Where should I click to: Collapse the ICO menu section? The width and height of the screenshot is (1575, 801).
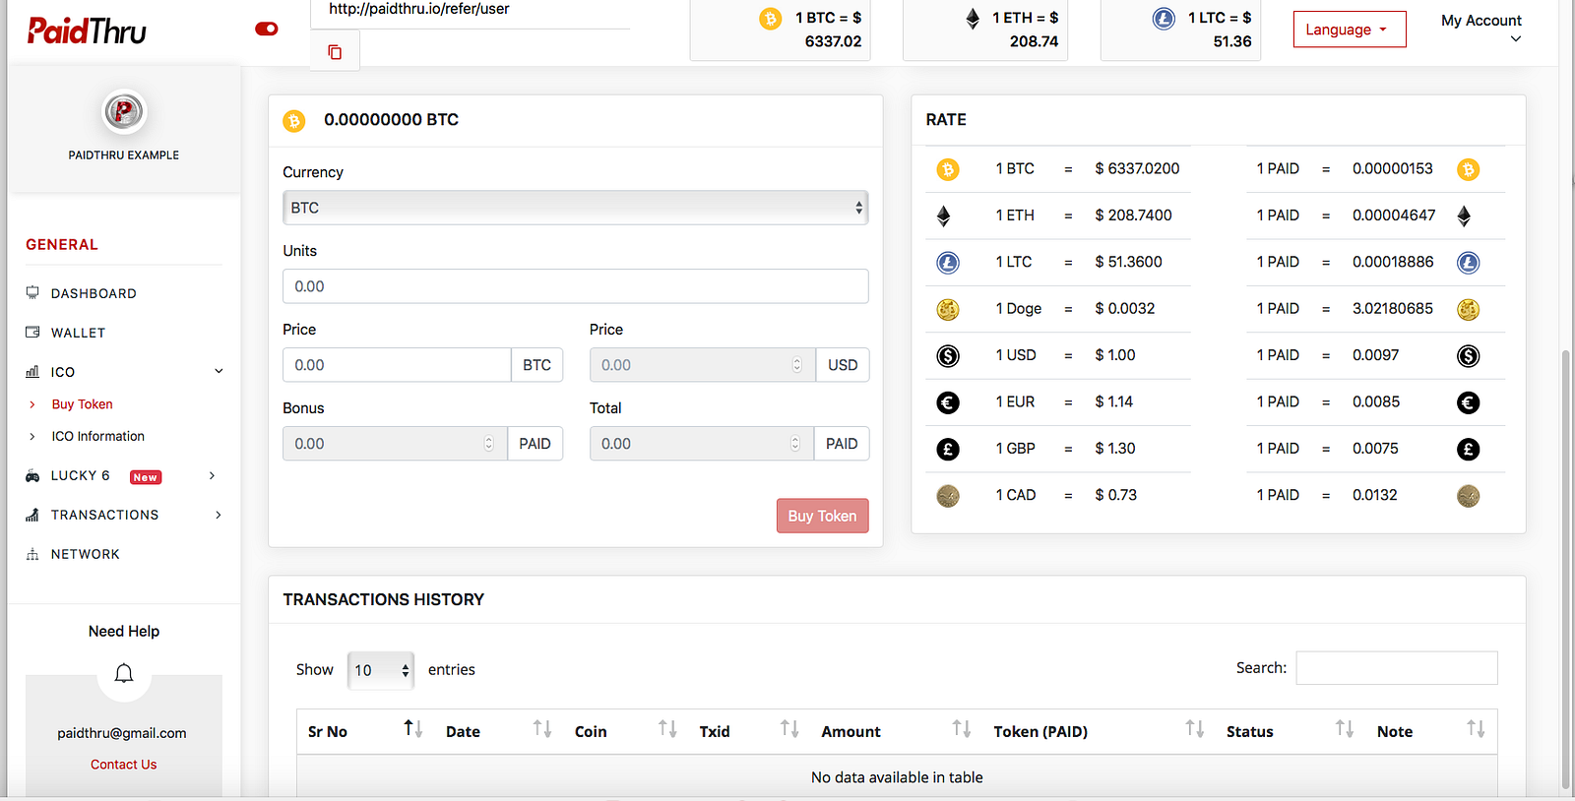[x=123, y=372]
